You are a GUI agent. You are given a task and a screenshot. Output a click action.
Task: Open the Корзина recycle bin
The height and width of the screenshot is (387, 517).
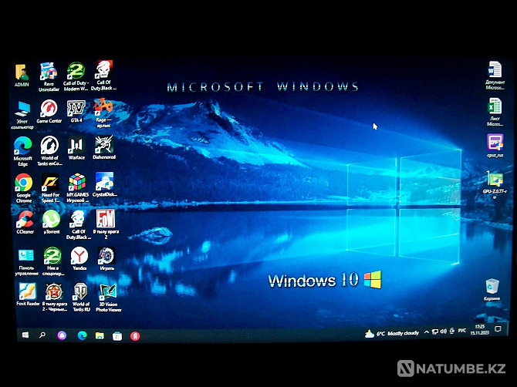coord(492,290)
